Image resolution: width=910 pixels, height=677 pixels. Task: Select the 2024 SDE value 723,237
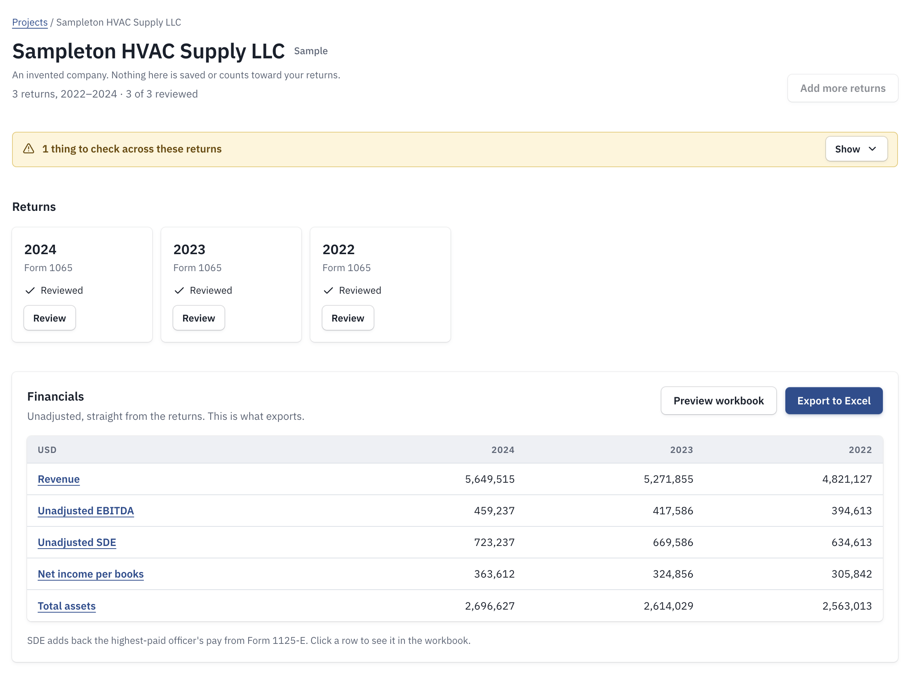[494, 542]
